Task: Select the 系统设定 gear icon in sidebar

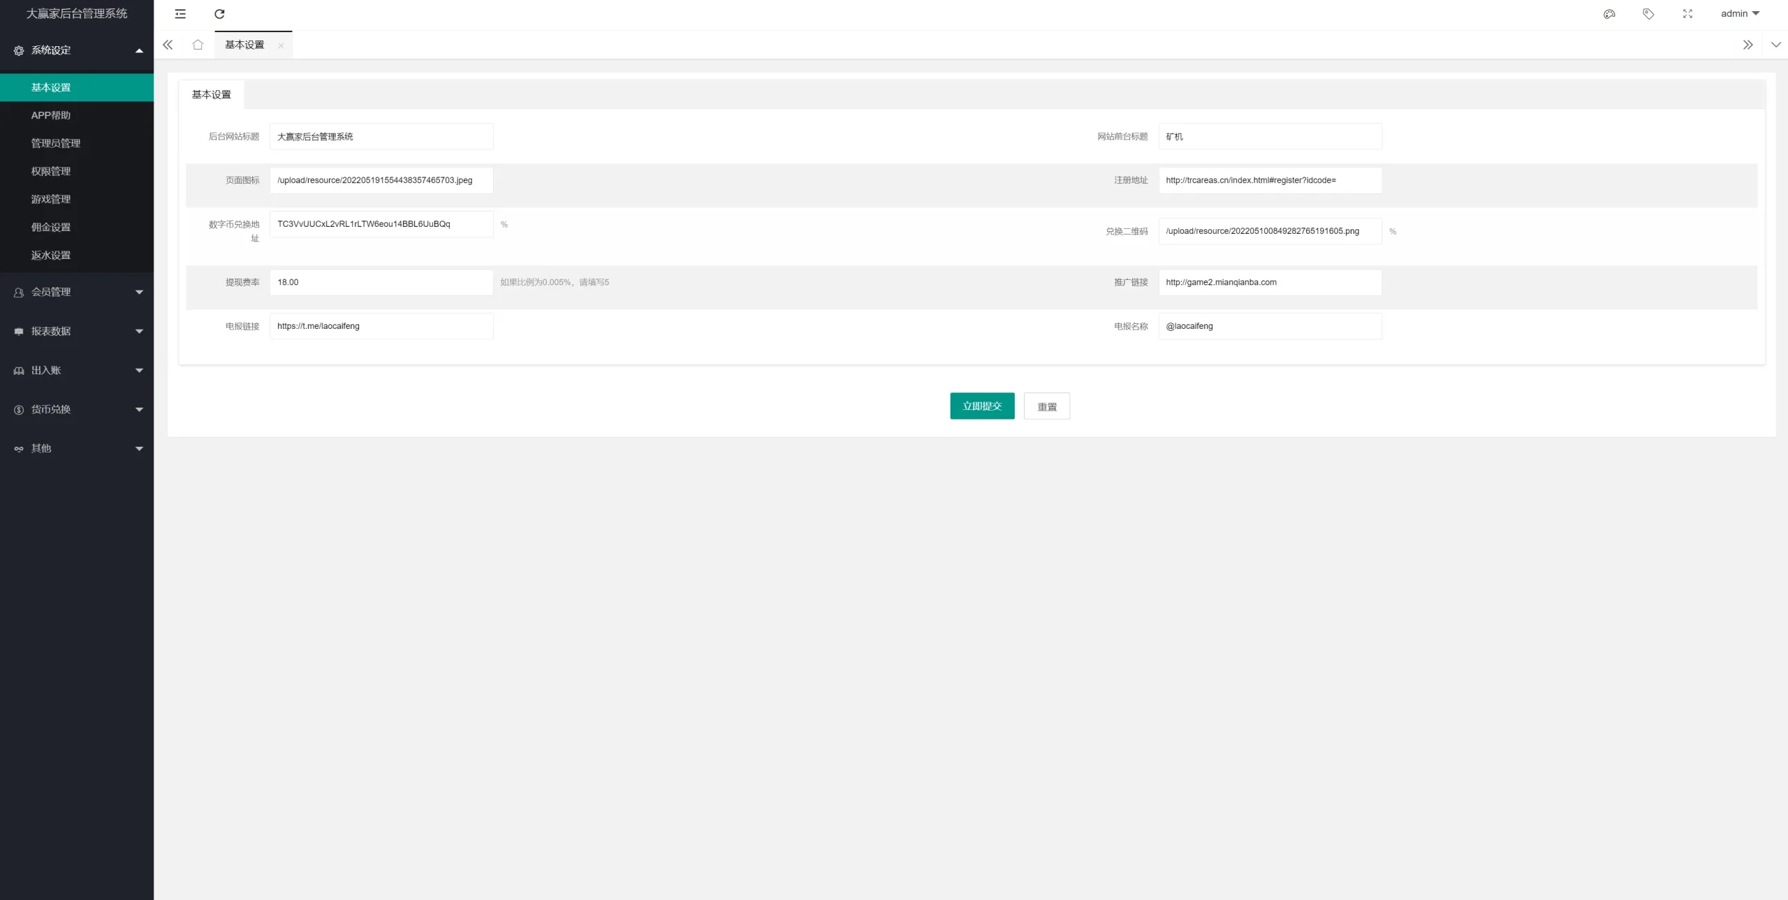Action: [x=17, y=50]
